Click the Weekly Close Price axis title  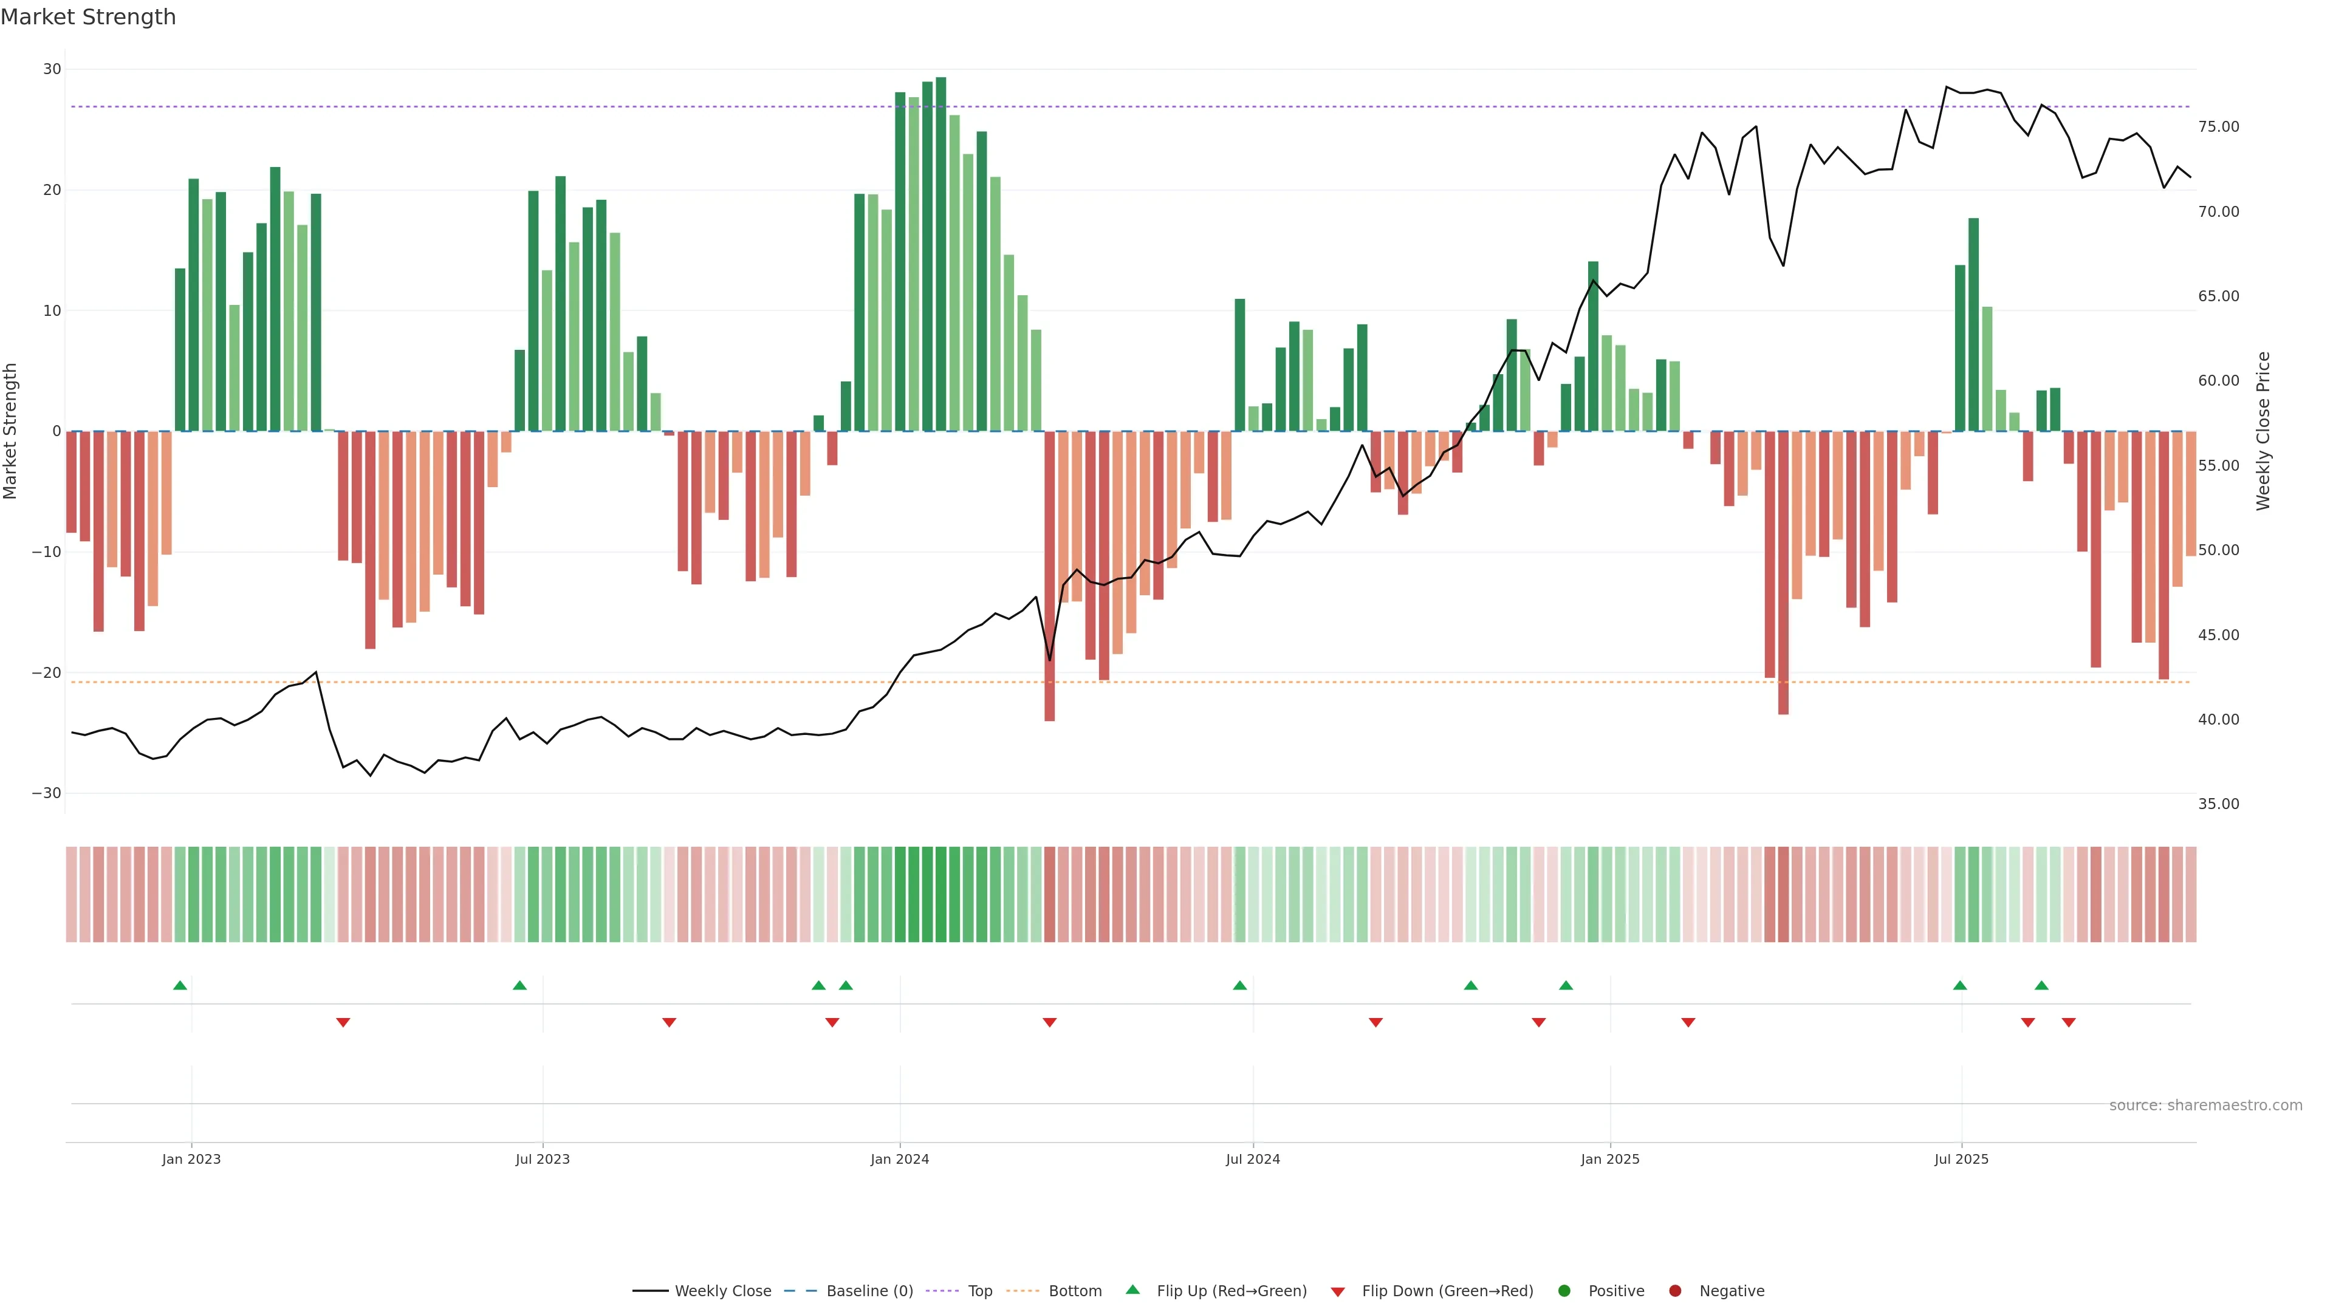point(2263,431)
